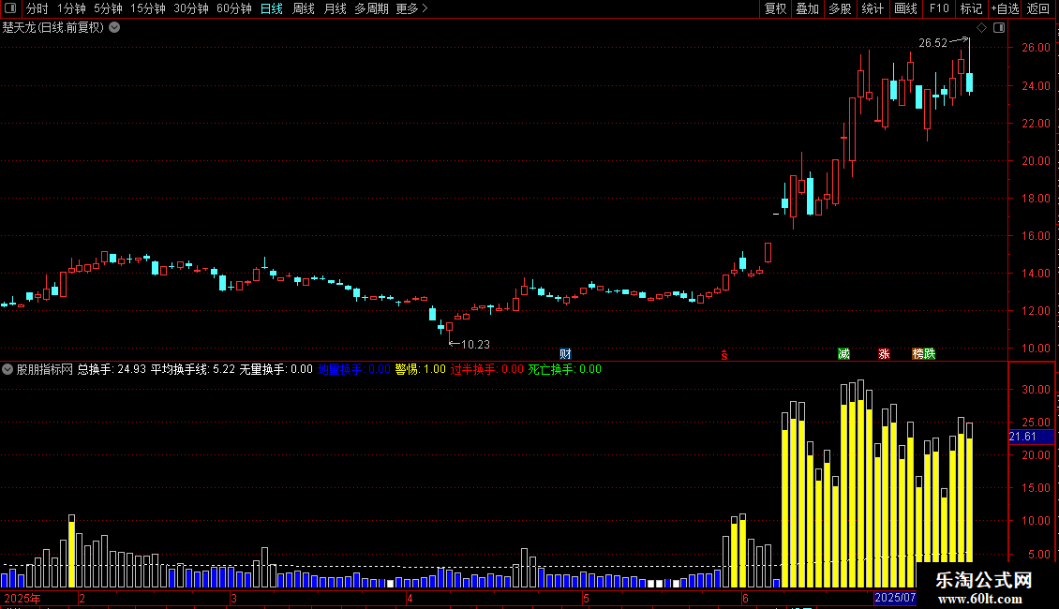The height and width of the screenshot is (609, 1059).
Task: Open the 统计 statistics button
Action: click(x=873, y=8)
